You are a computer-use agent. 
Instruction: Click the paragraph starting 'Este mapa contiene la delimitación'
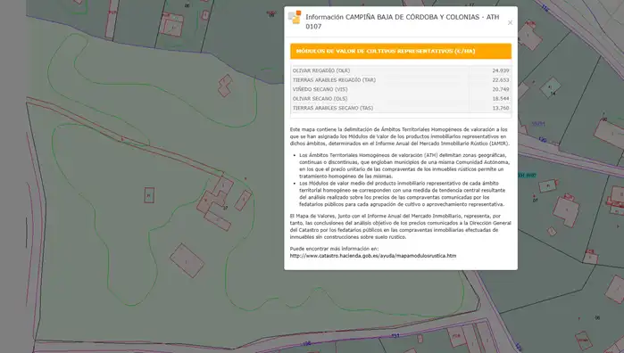pyautogui.click(x=400, y=136)
